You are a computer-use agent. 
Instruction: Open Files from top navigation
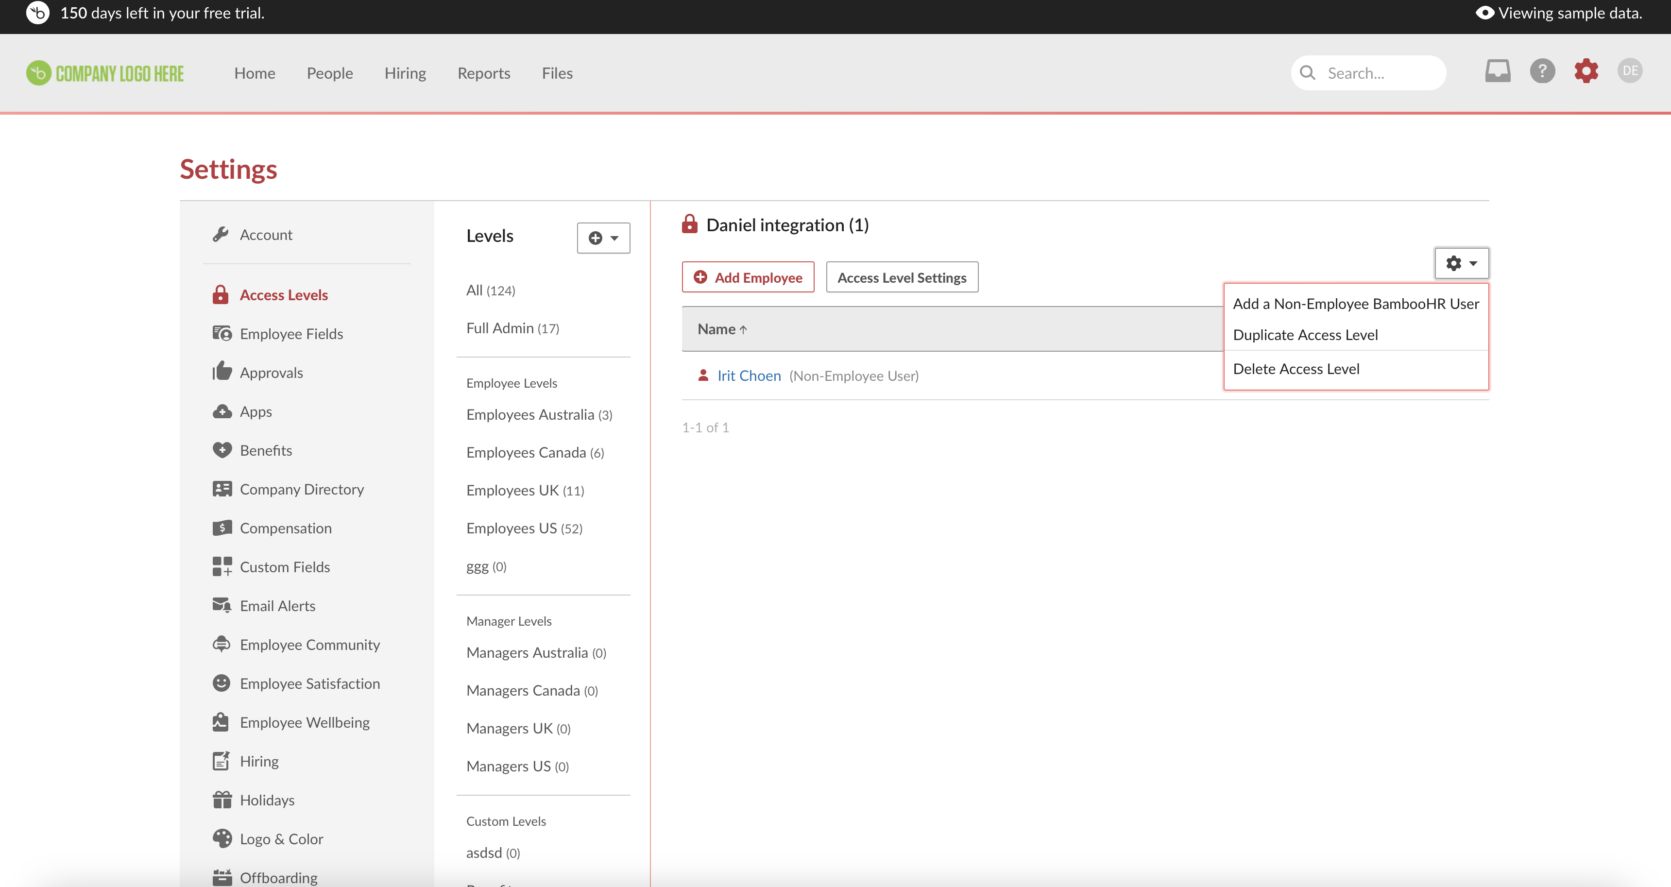tap(557, 73)
